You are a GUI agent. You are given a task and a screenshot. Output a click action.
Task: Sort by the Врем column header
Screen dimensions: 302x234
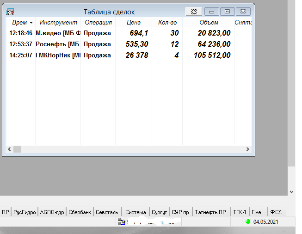click(x=21, y=22)
